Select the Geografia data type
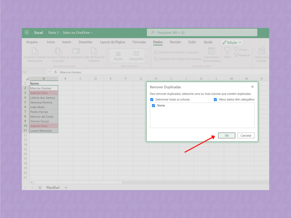Screen dimensions: 291x218 click(136, 56)
